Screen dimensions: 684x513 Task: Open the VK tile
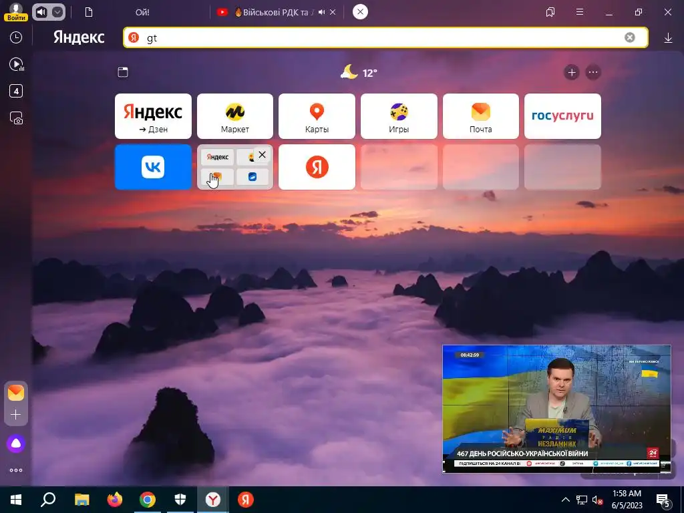point(153,167)
